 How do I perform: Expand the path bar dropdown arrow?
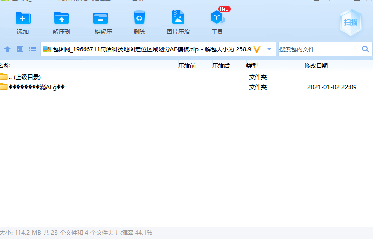coord(269,49)
